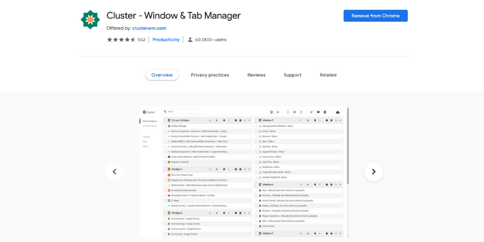Check the Eloquent JavaScript tab row checkbox
The height and width of the screenshot is (242, 484).
[166, 162]
